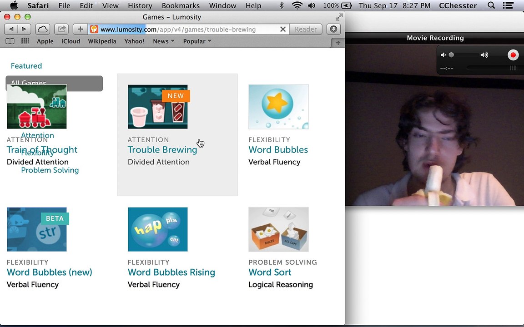Open battery status in menu bar

coord(338,5)
